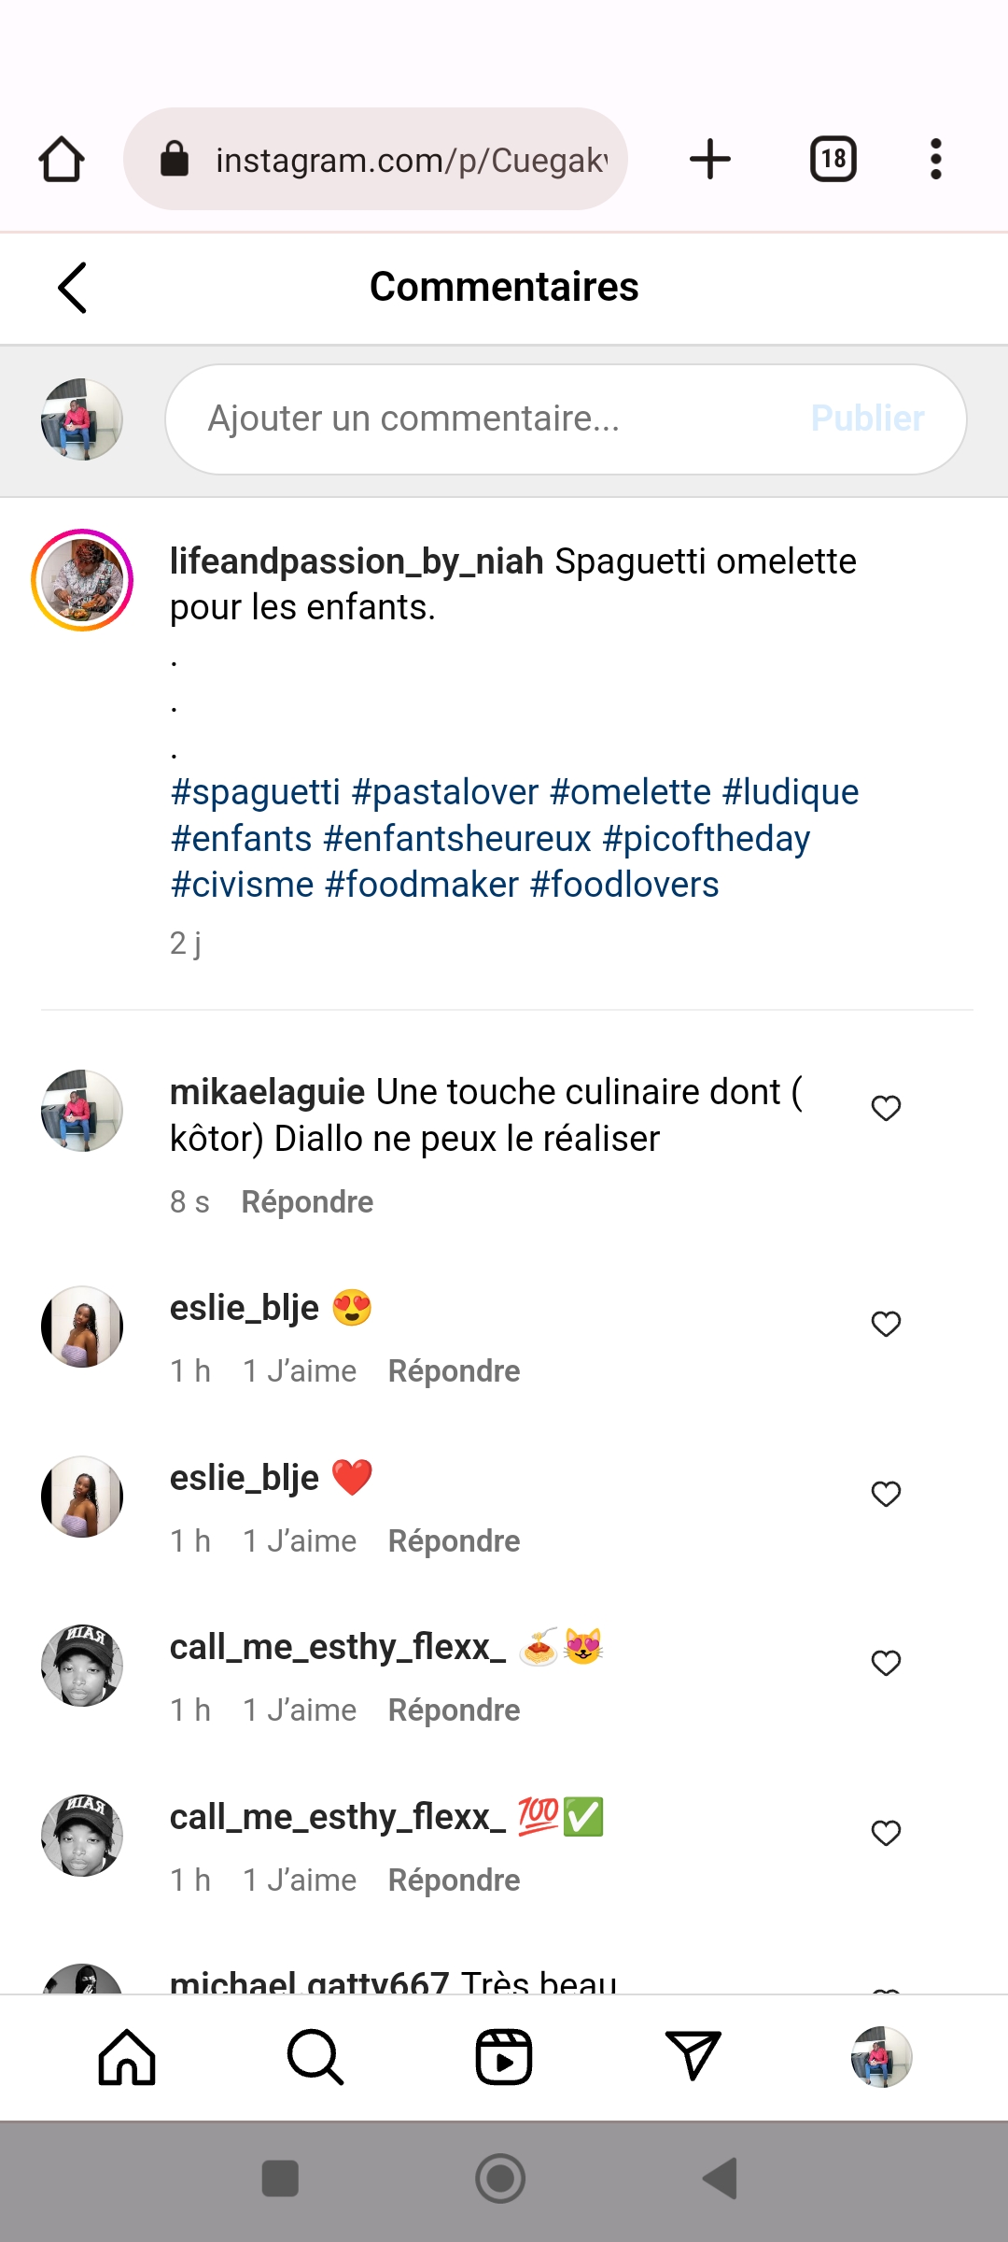The height and width of the screenshot is (2242, 1008).
Task: Reply to mikaelaguie's comment
Action: coord(307,1202)
